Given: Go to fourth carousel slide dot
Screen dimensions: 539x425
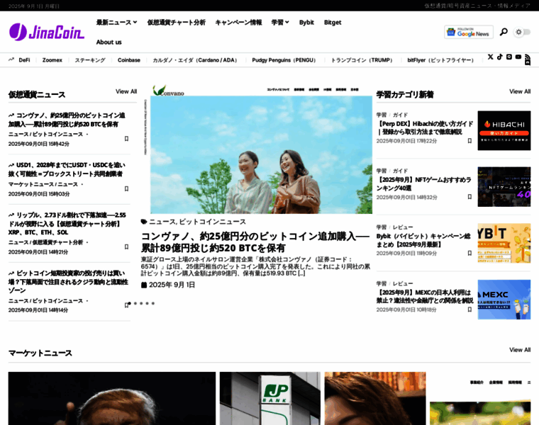Looking at the screenshot, I should 147,303.
